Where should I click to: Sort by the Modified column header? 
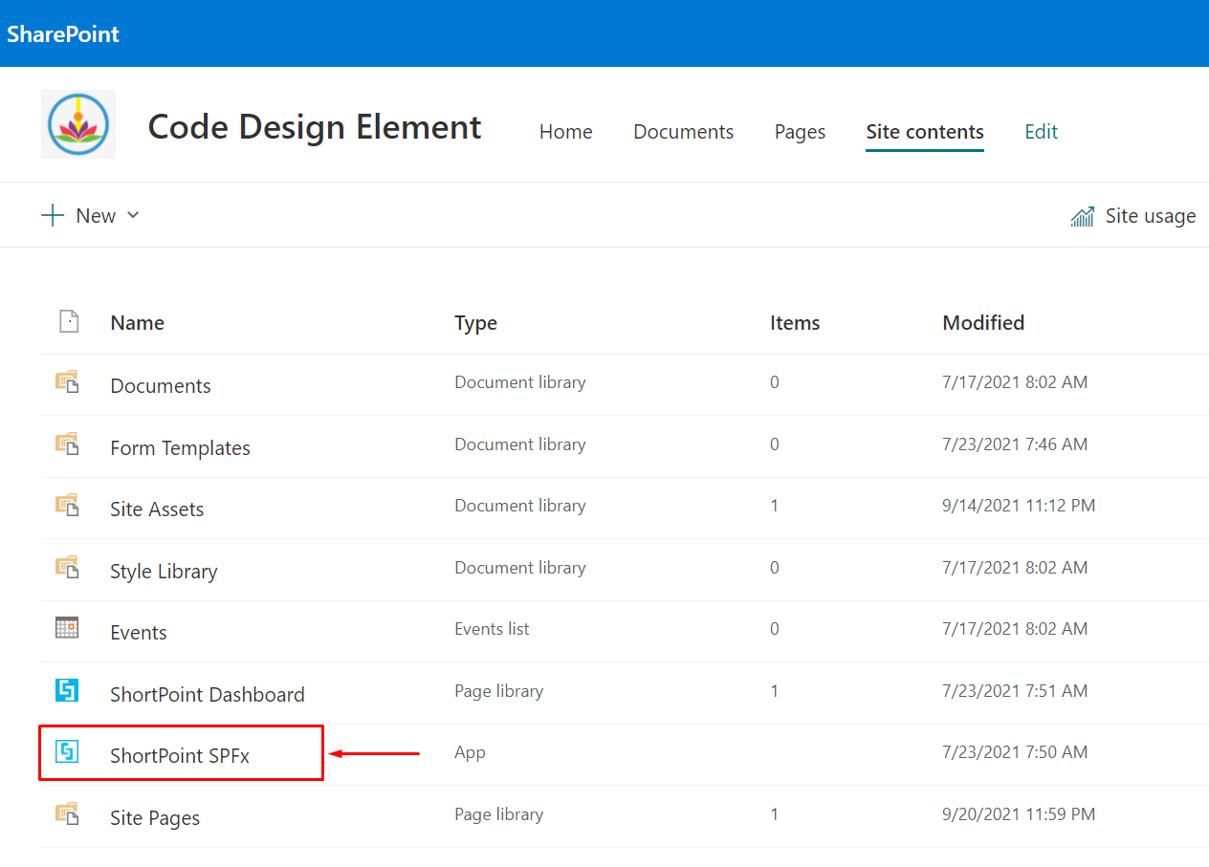(x=983, y=323)
